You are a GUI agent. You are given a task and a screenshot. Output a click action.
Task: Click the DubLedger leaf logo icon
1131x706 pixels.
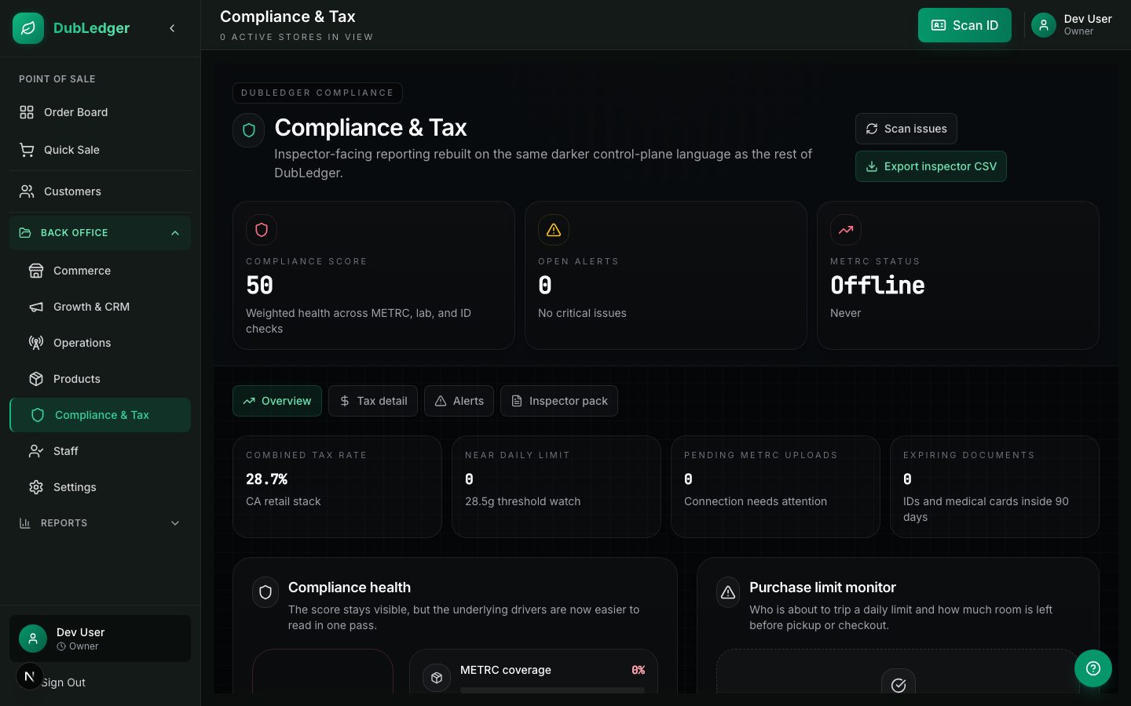(28, 28)
